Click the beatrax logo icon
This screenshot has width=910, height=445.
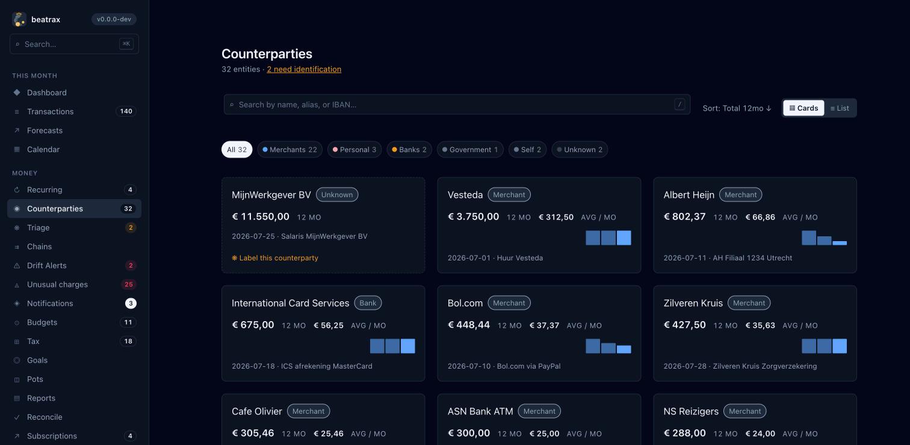pos(19,19)
